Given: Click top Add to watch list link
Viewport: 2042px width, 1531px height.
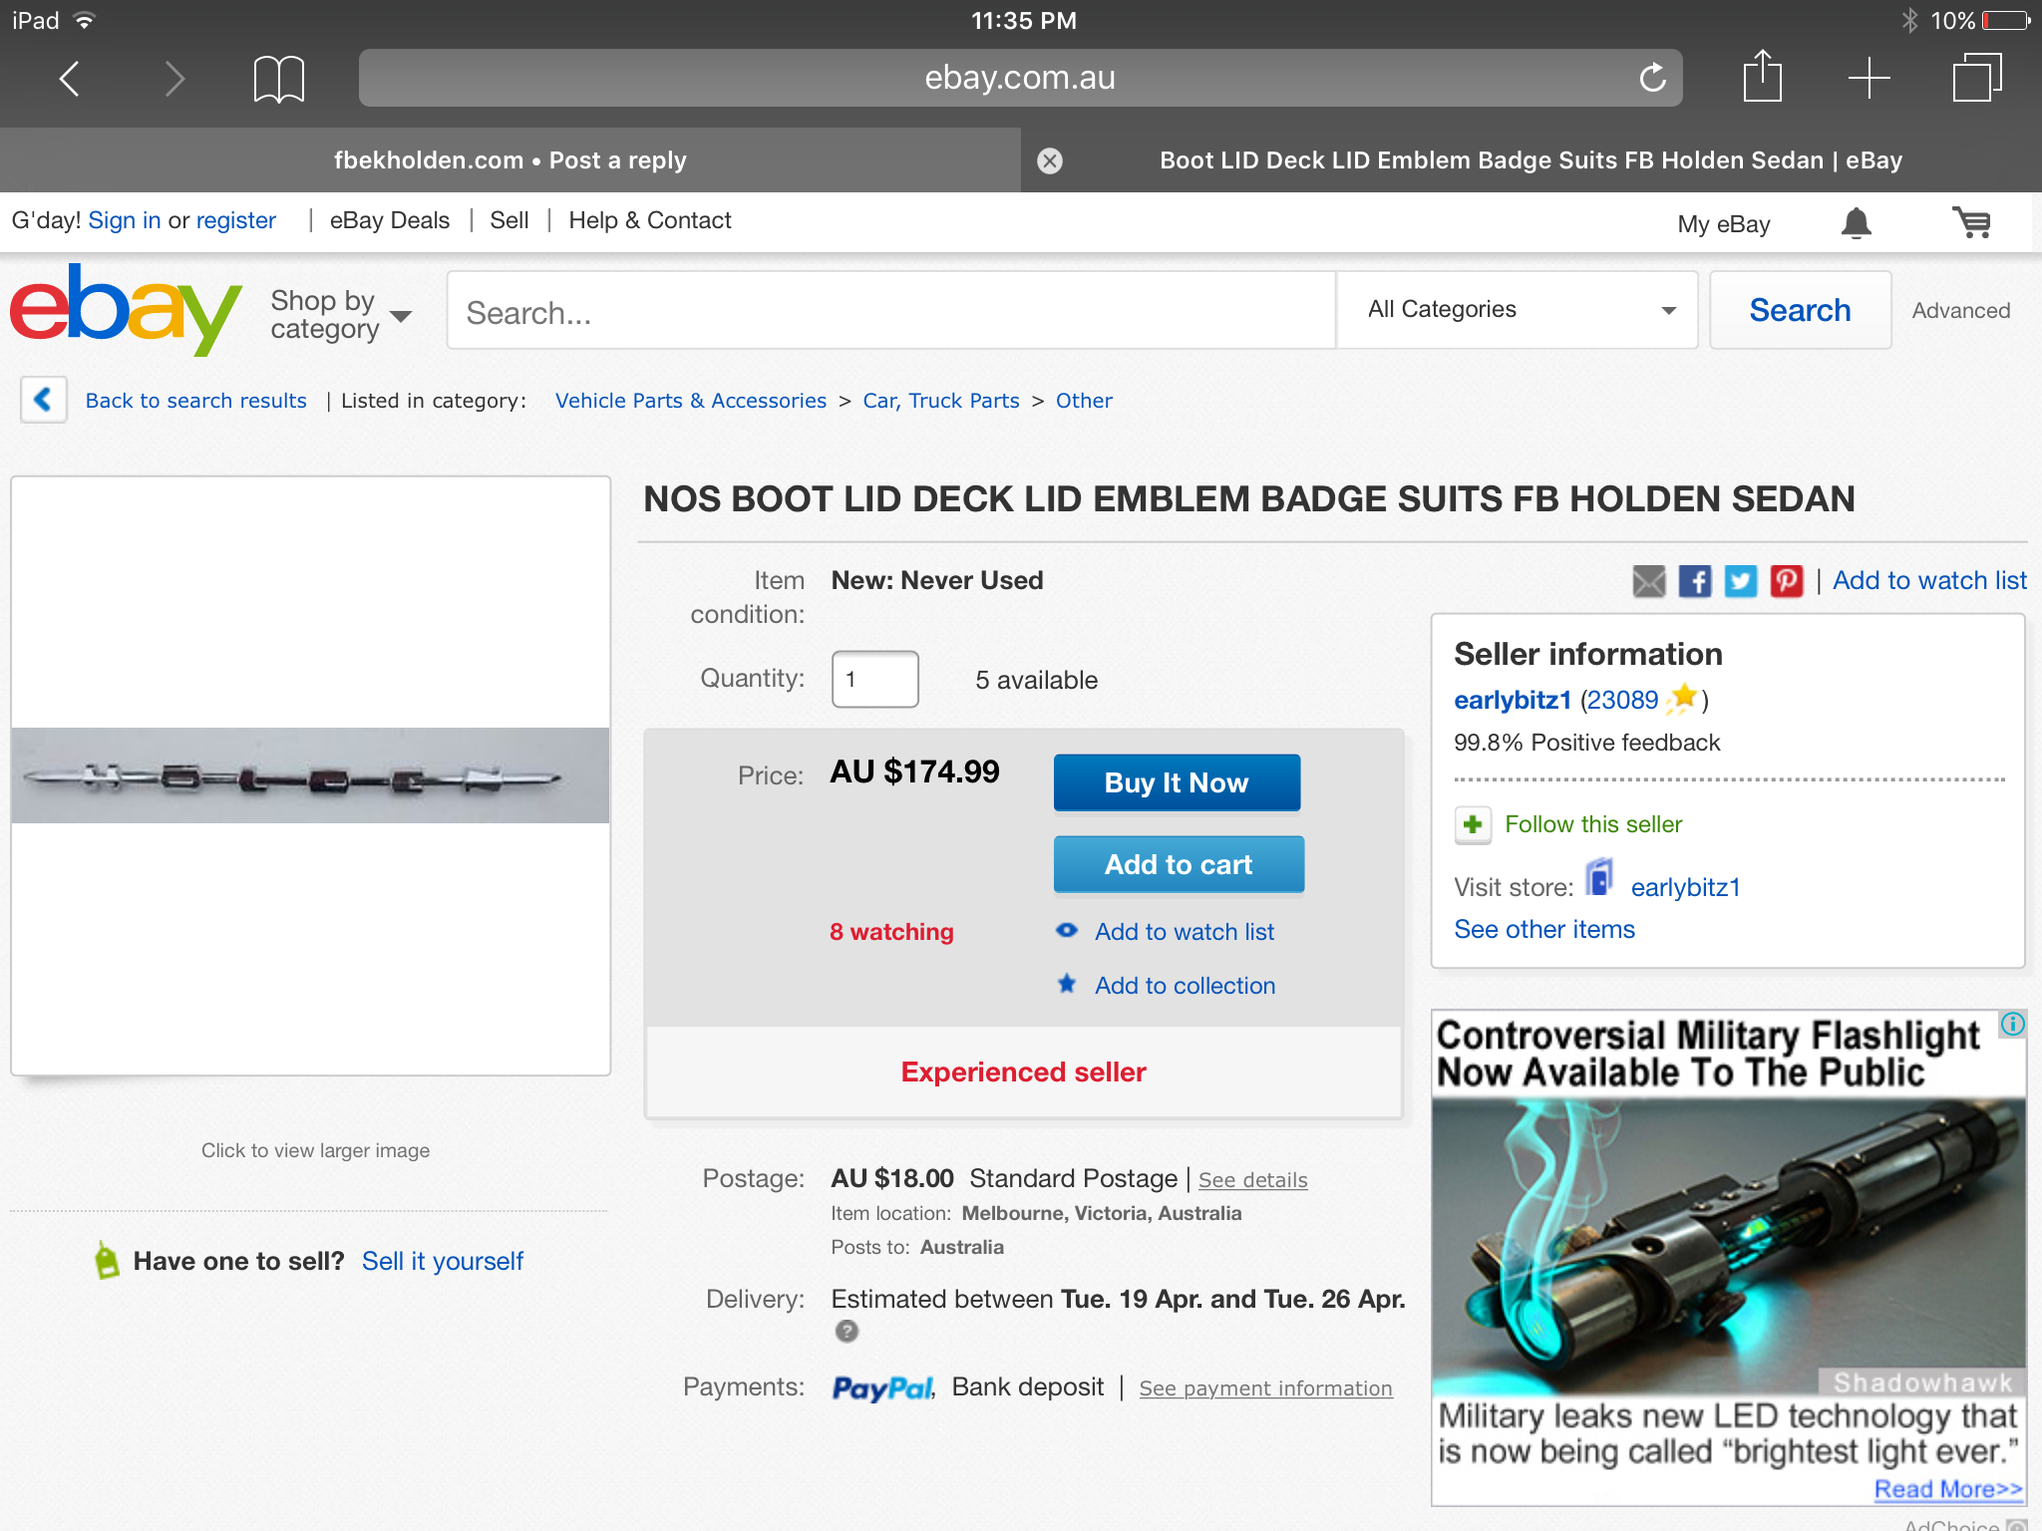Looking at the screenshot, I should coord(1929,581).
